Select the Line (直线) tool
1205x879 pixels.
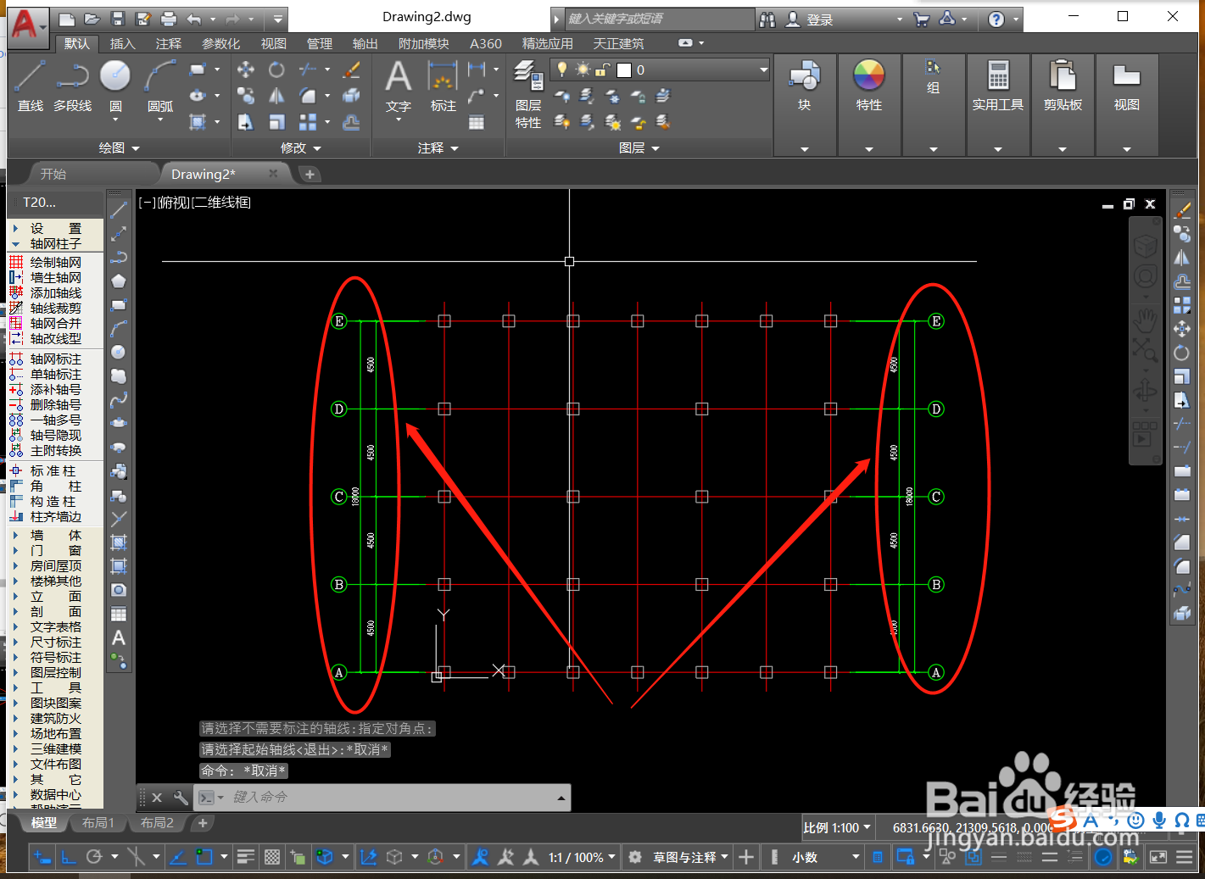point(30,86)
